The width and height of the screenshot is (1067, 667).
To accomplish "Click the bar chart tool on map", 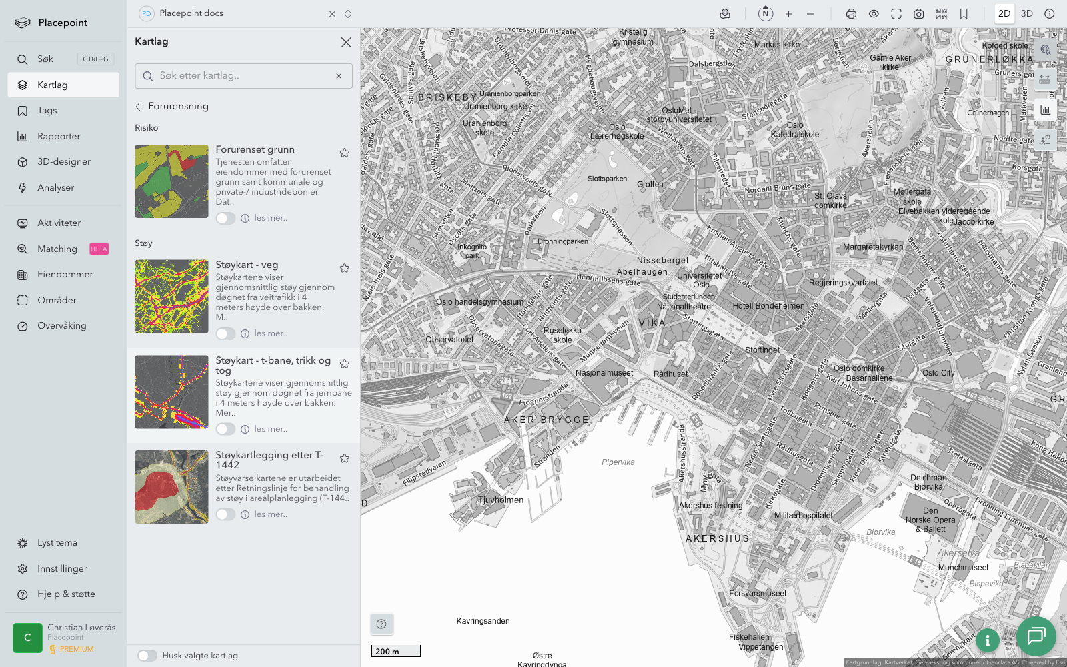I will pos(1044,110).
